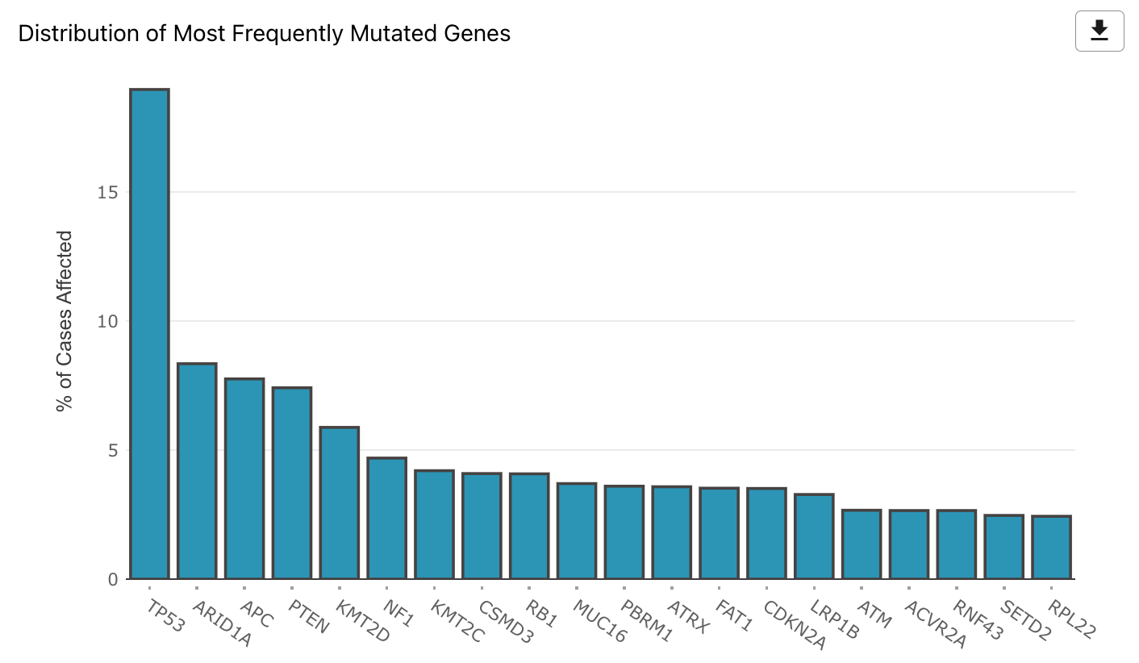The image size is (1139, 663).
Task: Click the chart title text
Action: coord(265,33)
